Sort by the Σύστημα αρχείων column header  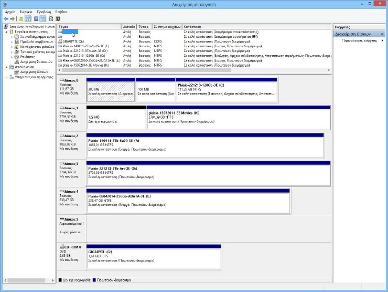click(167, 27)
